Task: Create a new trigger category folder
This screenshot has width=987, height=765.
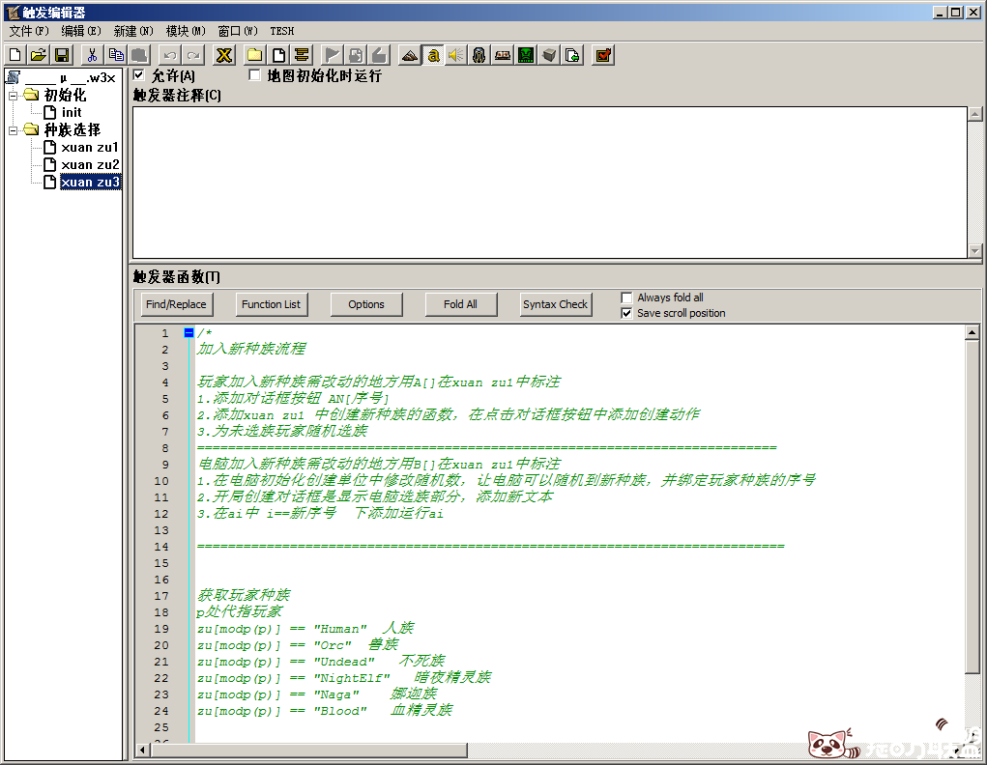Action: [x=255, y=55]
